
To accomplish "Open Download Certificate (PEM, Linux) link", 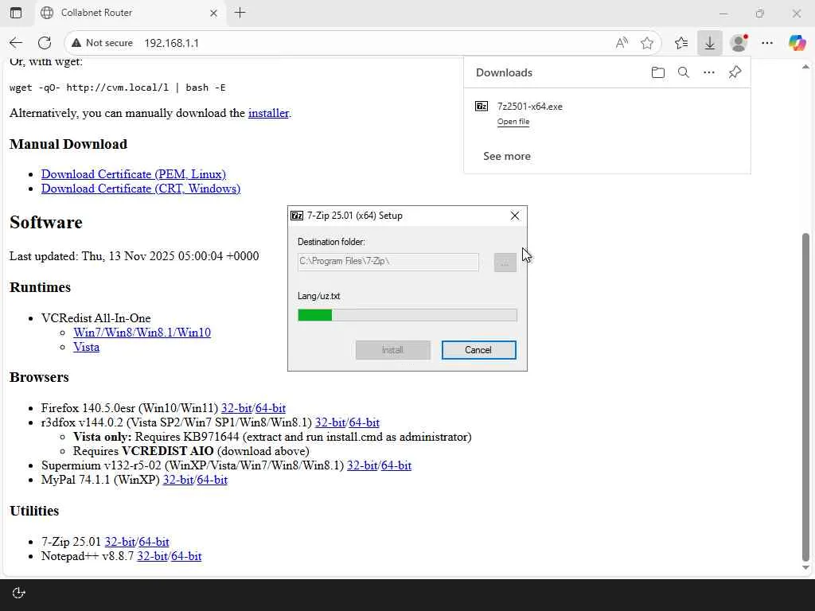I will click(134, 174).
